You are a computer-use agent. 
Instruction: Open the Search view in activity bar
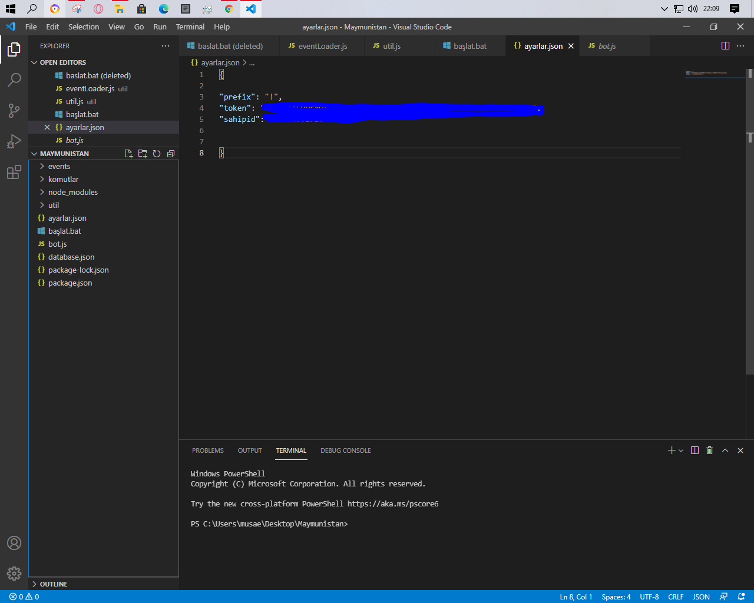14,80
